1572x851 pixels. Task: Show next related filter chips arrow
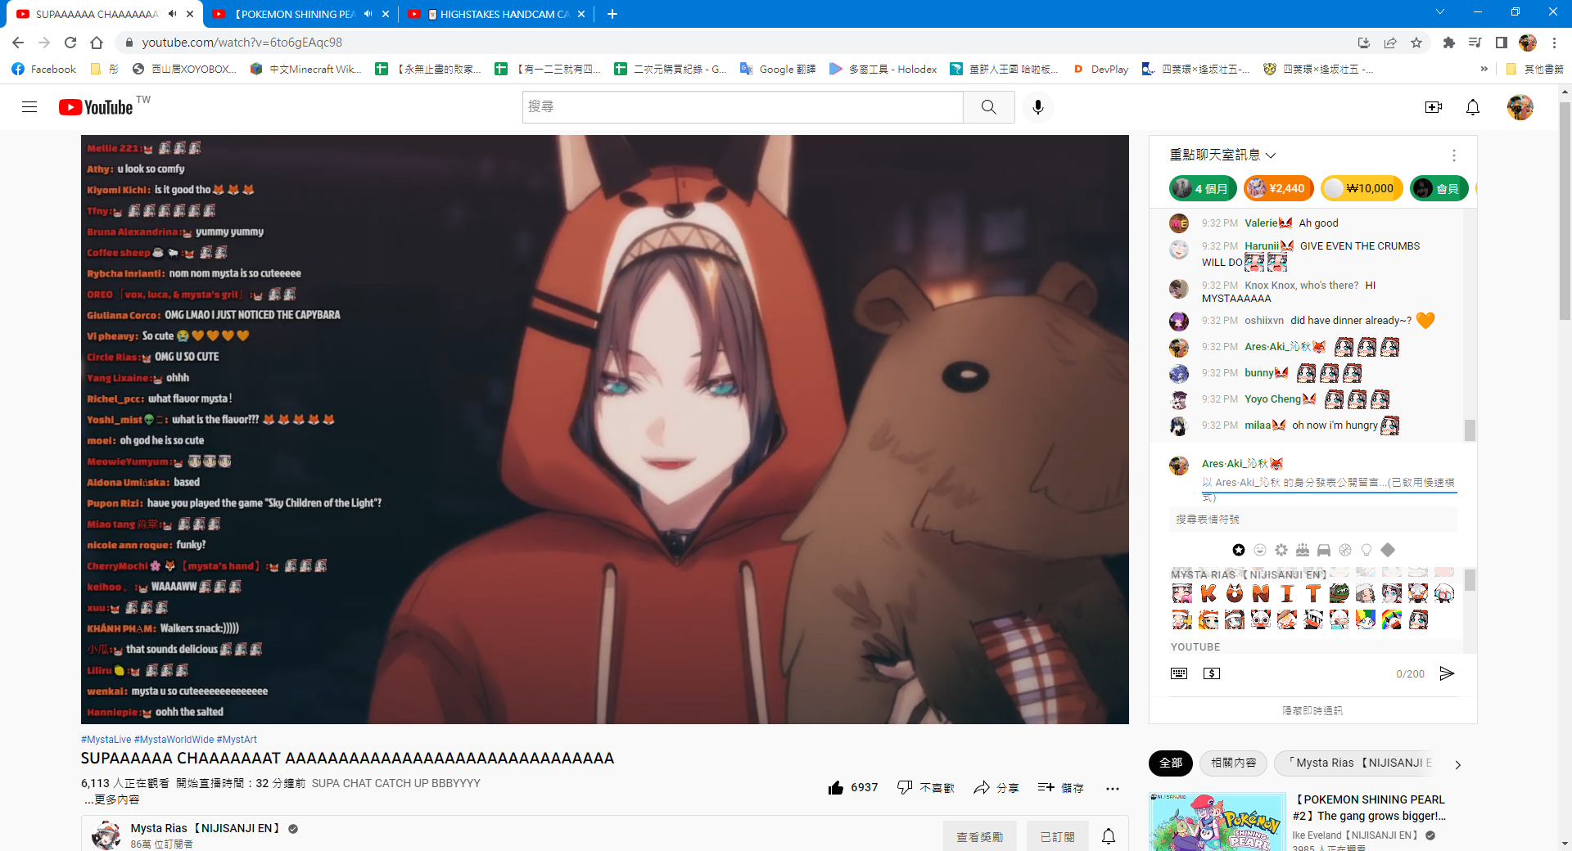click(1457, 764)
